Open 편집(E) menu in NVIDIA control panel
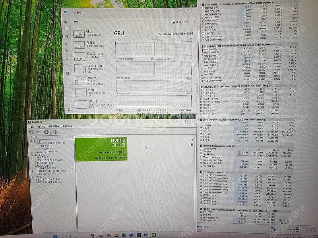This screenshot has width=318, height=238. tap(41, 127)
